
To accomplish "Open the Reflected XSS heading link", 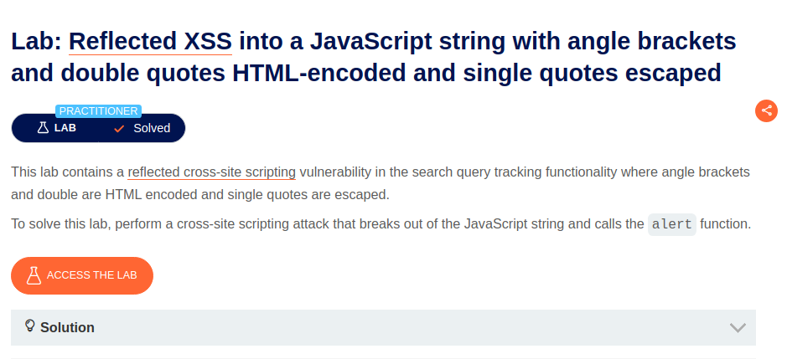I will point(151,41).
